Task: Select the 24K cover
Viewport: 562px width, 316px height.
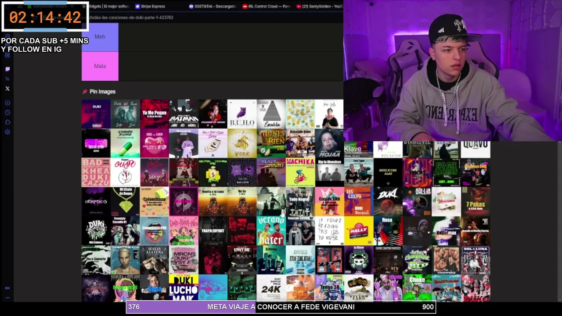Action: pos(271,288)
